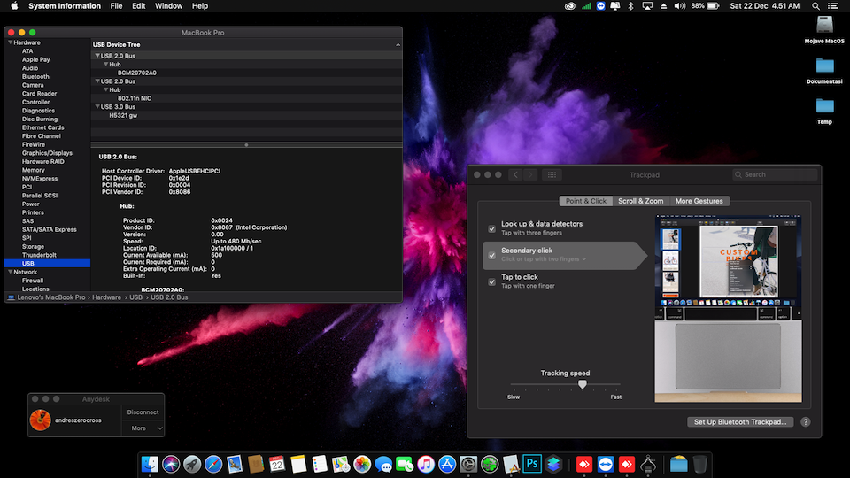Open Reminders app in the dock
This screenshot has height=478, width=850.
click(x=320, y=465)
